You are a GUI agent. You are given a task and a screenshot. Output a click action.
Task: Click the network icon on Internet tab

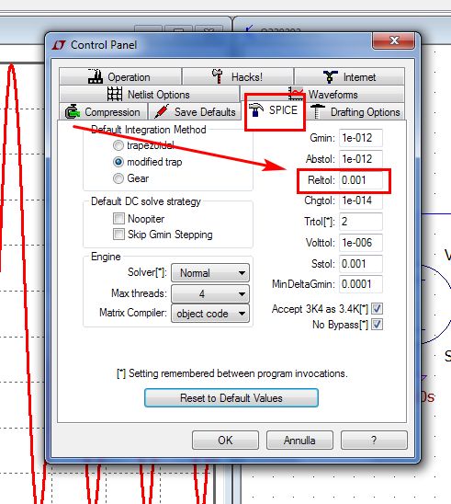click(x=331, y=77)
